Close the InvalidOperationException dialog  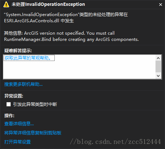click(x=161, y=5)
